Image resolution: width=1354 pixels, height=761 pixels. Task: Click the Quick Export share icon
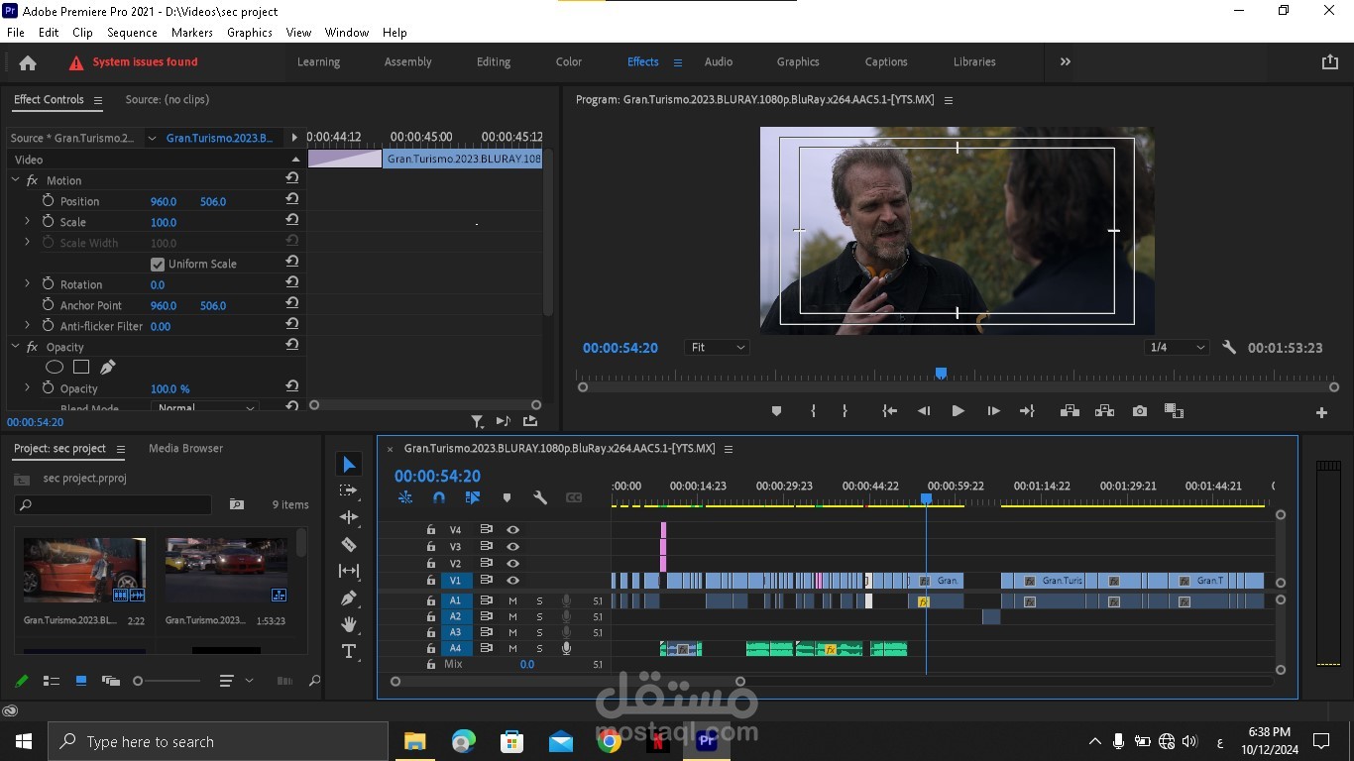tap(1330, 61)
